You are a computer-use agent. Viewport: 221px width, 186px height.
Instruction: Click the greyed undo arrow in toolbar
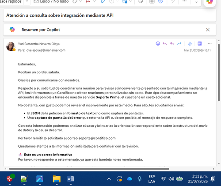coord(173,1)
